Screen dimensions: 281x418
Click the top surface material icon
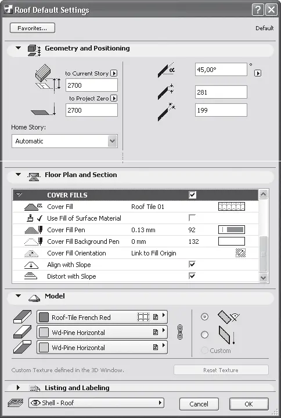[x=22, y=317]
